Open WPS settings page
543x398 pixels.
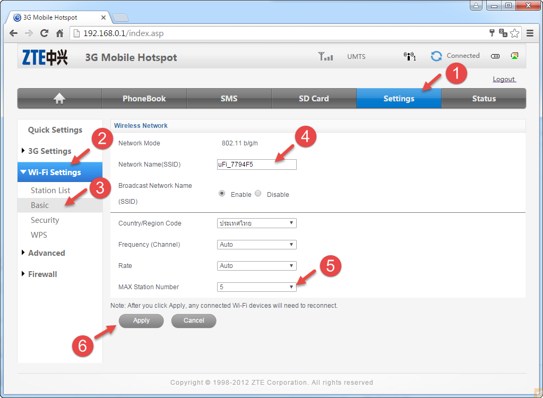click(x=39, y=235)
